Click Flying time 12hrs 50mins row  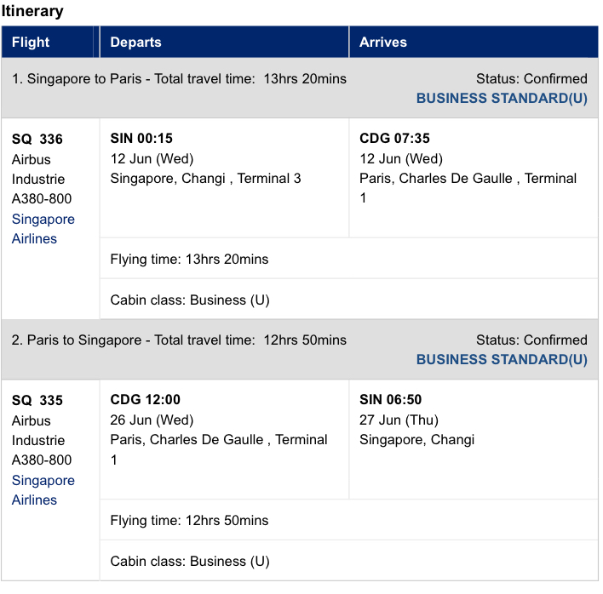point(349,520)
